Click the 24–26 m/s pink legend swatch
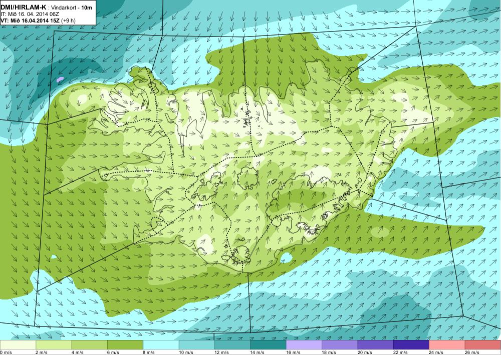The width and height of the screenshot is (501, 355). [447, 345]
